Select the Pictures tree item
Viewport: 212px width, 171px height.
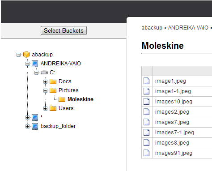tap(68, 90)
